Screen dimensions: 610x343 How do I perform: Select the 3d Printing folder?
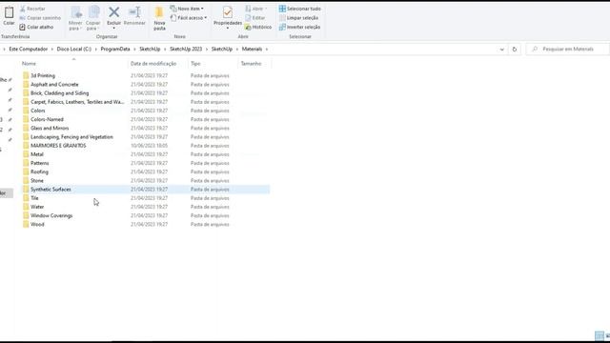point(43,75)
